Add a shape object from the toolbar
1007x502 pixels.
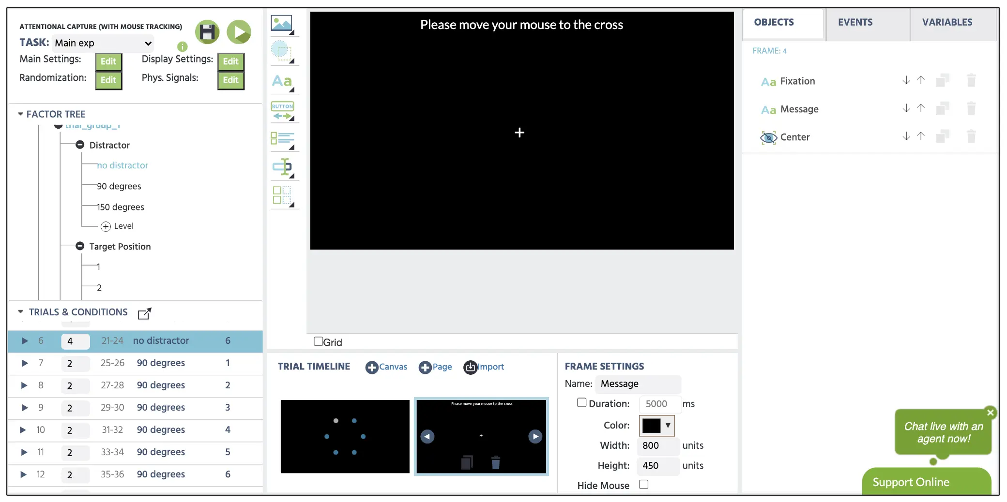283,52
